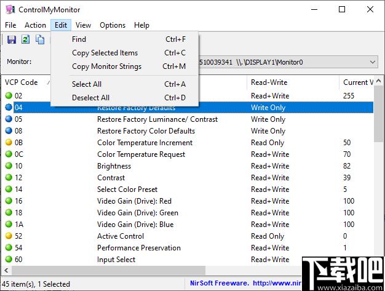Click Read Only cell for code 0B
The image size is (385, 291).
coord(268,143)
